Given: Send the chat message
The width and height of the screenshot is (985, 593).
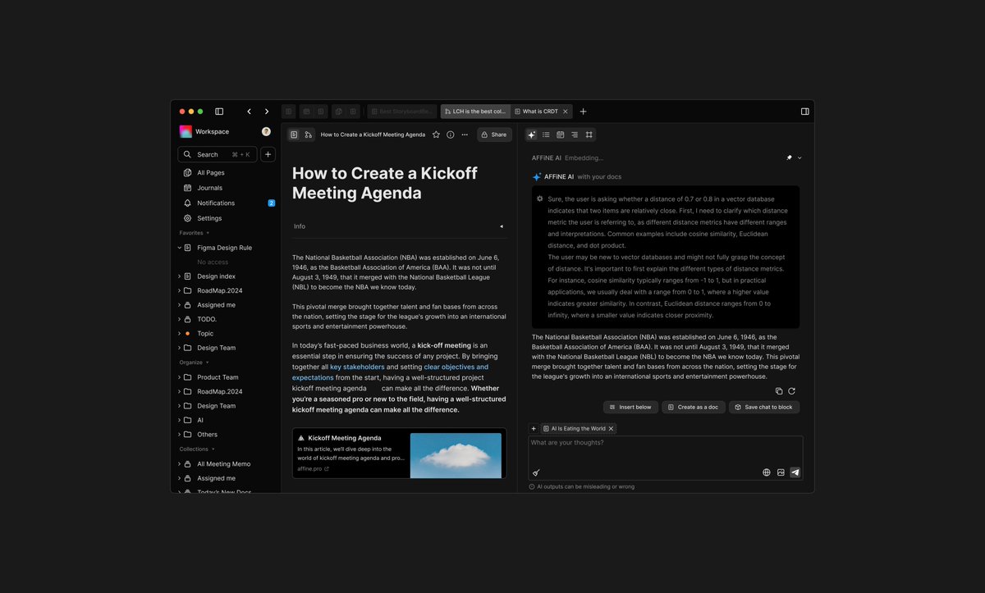Looking at the screenshot, I should pos(795,472).
